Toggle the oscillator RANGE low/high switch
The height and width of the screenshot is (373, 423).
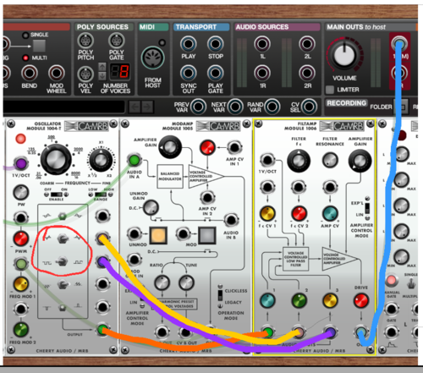[x=101, y=195]
